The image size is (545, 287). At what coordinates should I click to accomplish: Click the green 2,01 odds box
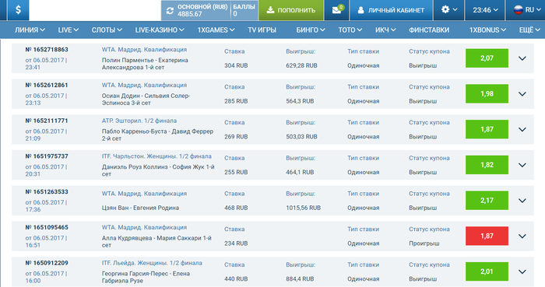tap(487, 271)
